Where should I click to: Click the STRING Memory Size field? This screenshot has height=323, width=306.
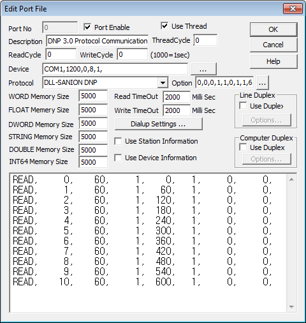click(93, 137)
